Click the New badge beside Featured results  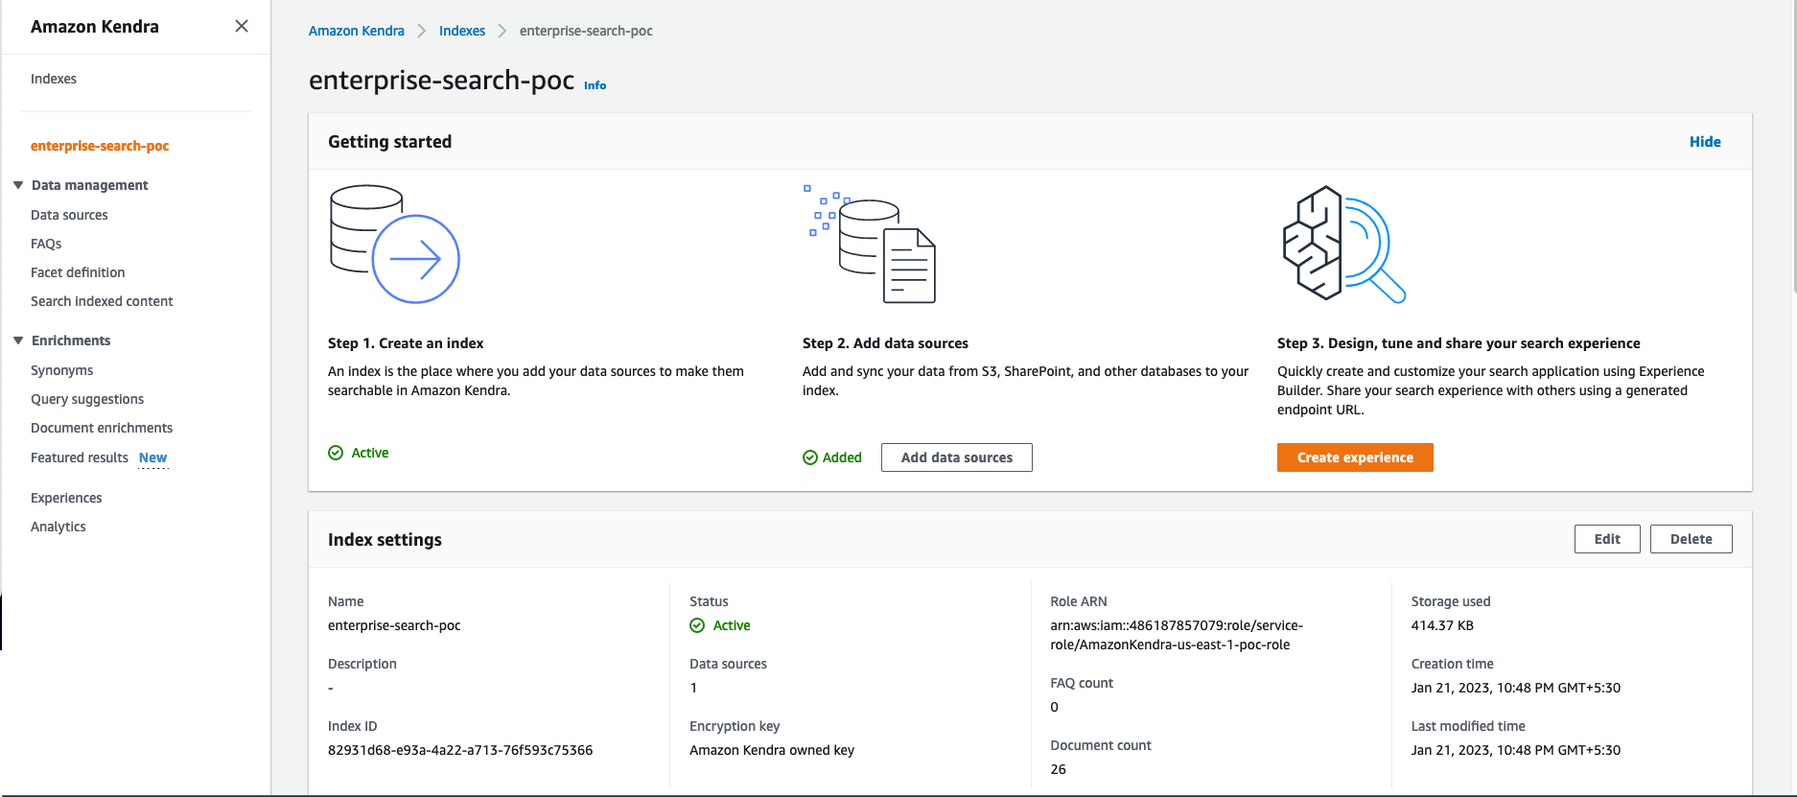(x=152, y=457)
